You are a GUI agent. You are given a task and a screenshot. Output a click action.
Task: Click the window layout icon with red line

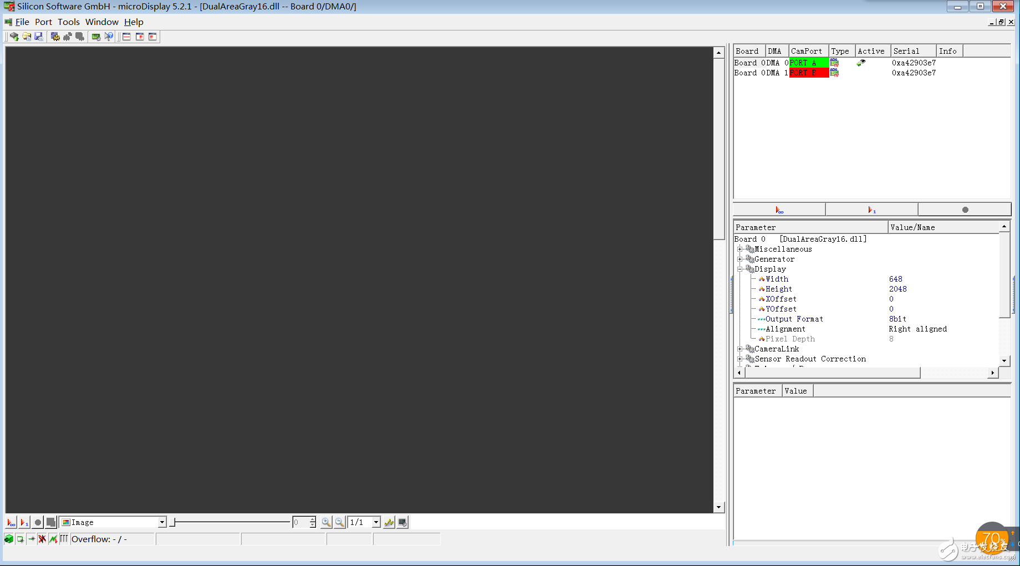(126, 37)
